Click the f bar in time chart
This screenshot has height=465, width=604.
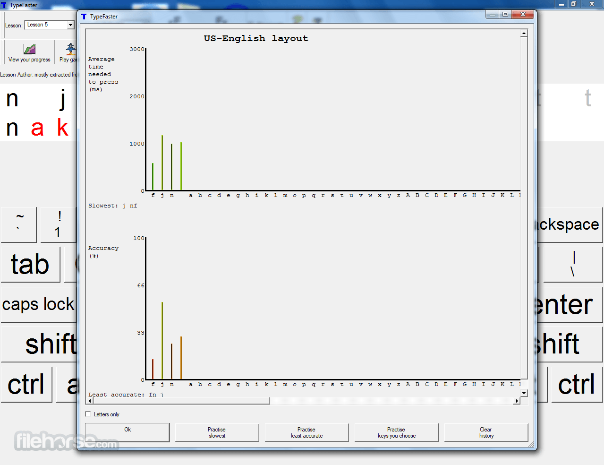(x=153, y=176)
